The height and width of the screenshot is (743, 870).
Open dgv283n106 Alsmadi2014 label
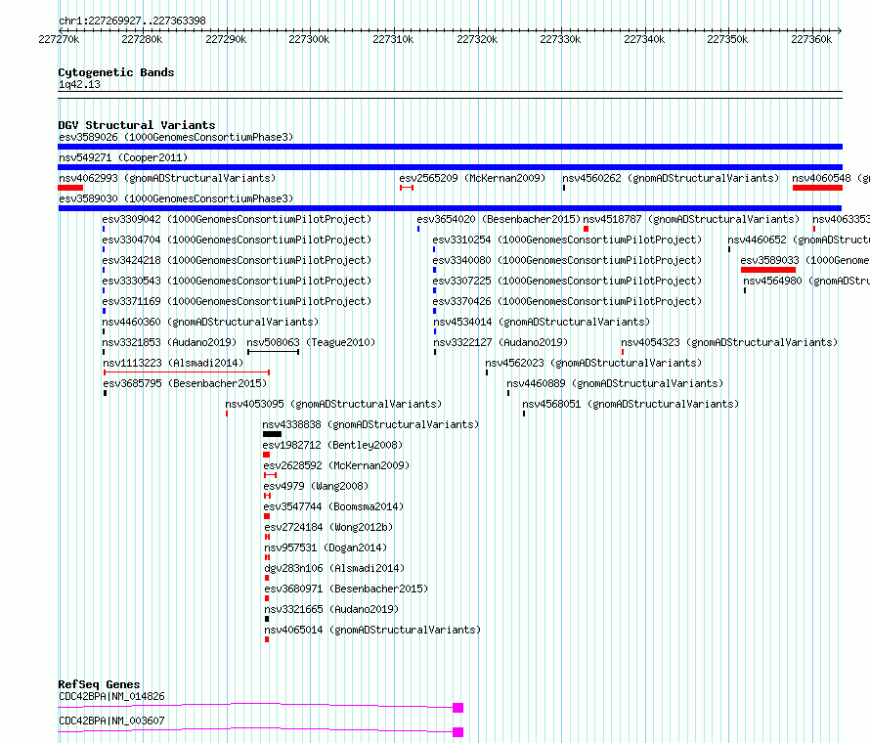pyautogui.click(x=334, y=568)
